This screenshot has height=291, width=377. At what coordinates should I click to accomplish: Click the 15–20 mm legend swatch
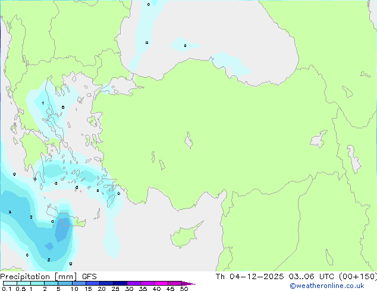pyautogui.click(x=92, y=283)
